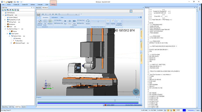The image size is (202, 112).
Task: Expand the Advanced Rough tree item
Action: [x=11, y=43]
